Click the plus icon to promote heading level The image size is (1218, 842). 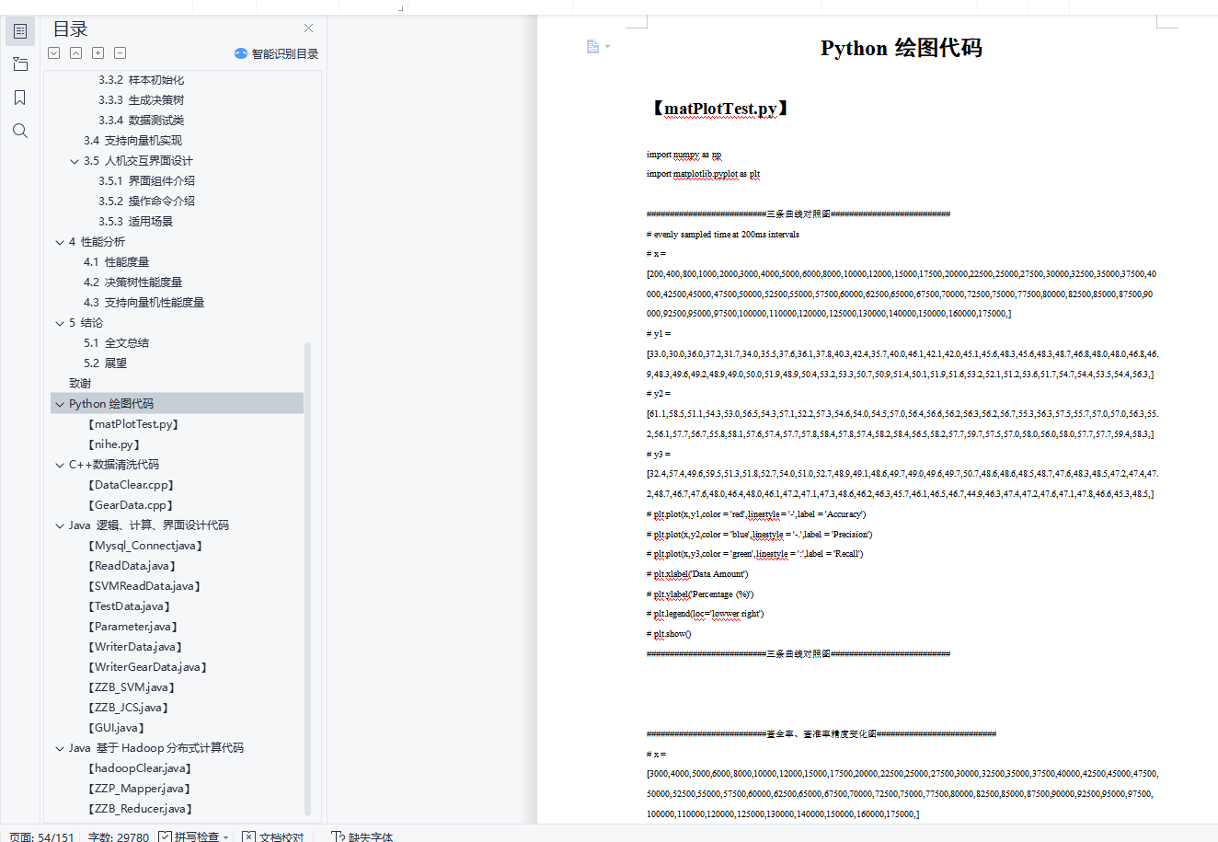[x=98, y=53]
